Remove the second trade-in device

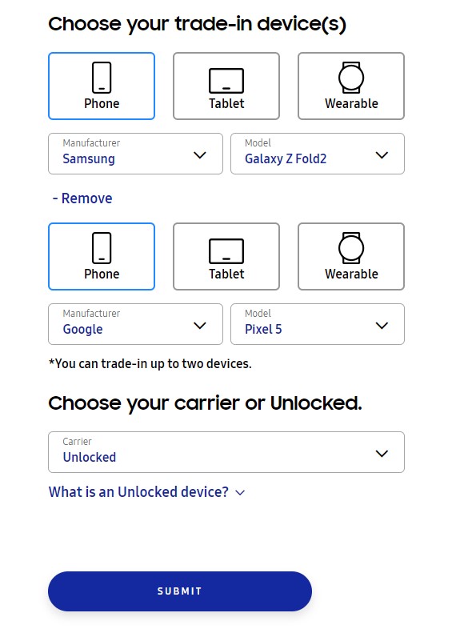click(x=82, y=198)
